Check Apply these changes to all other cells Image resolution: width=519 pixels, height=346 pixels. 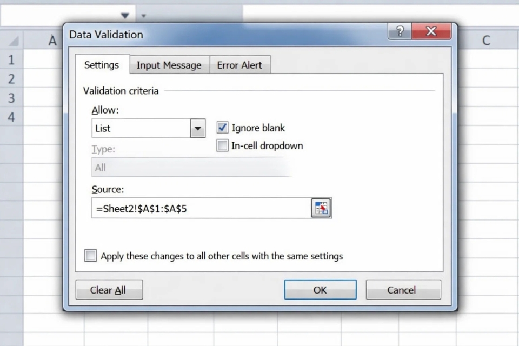click(x=90, y=256)
